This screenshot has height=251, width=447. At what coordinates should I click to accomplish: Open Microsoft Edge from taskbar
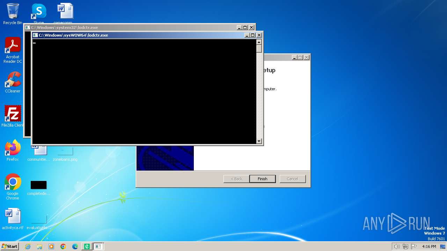coord(75,246)
